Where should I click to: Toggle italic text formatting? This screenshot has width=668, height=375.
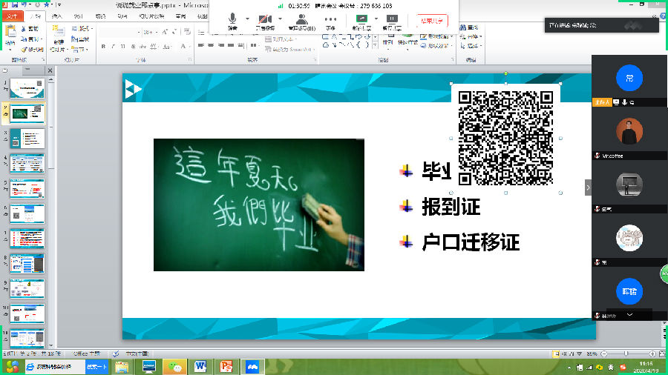pos(113,46)
